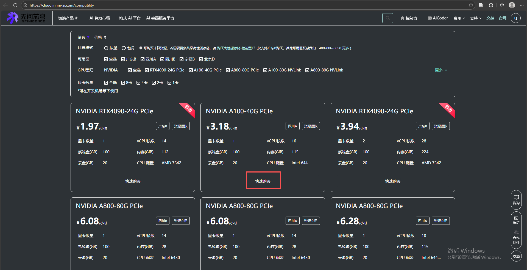Toggle the RTX4090-24G PCIe checkbox
This screenshot has height=270, width=527.
click(x=147, y=70)
